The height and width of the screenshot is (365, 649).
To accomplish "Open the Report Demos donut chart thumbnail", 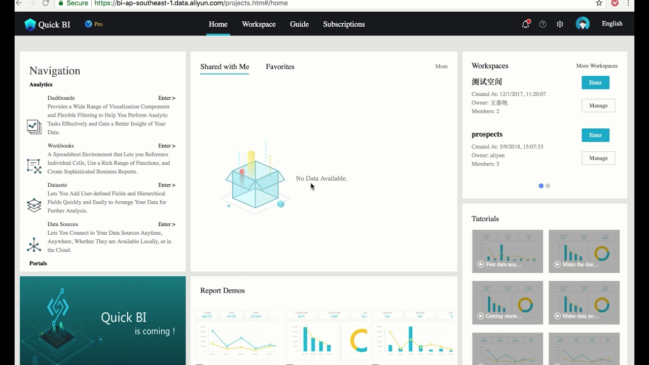I will [326, 336].
